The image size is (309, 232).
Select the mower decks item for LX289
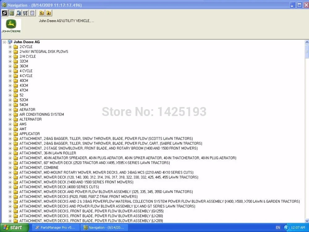[91, 221]
